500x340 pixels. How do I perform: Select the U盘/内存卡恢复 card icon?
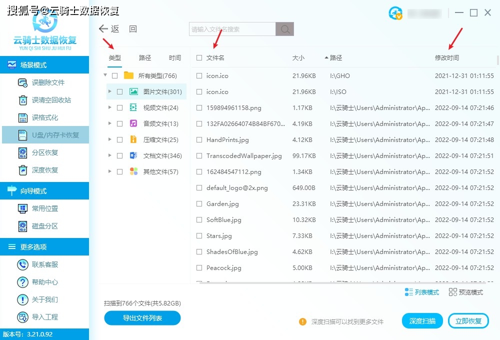[x=22, y=135]
